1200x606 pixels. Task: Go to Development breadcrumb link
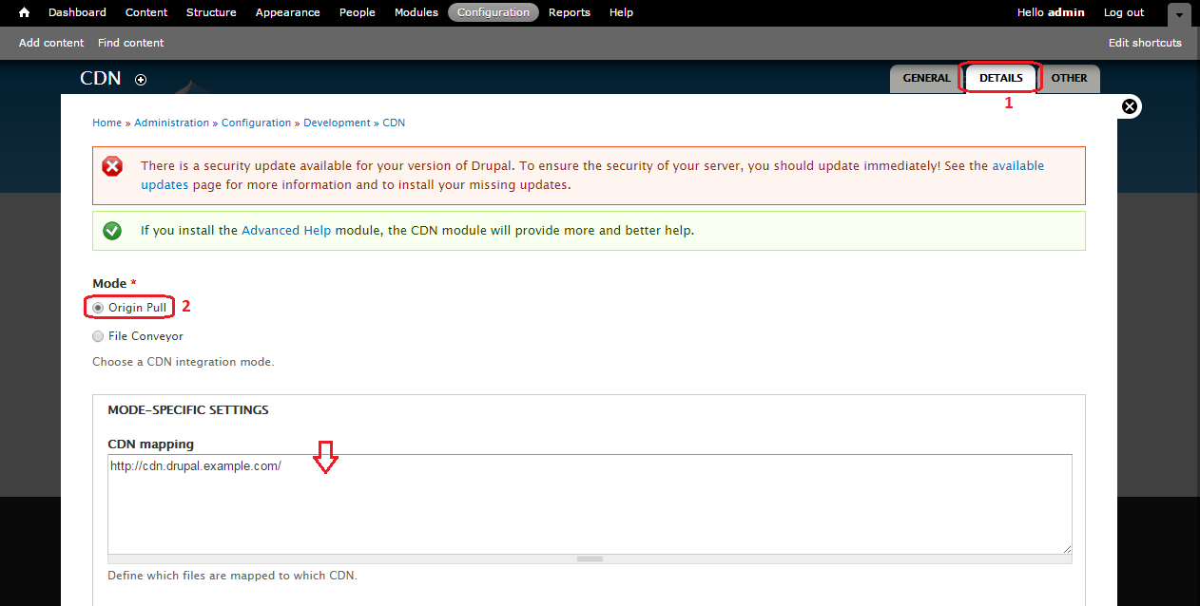point(338,123)
